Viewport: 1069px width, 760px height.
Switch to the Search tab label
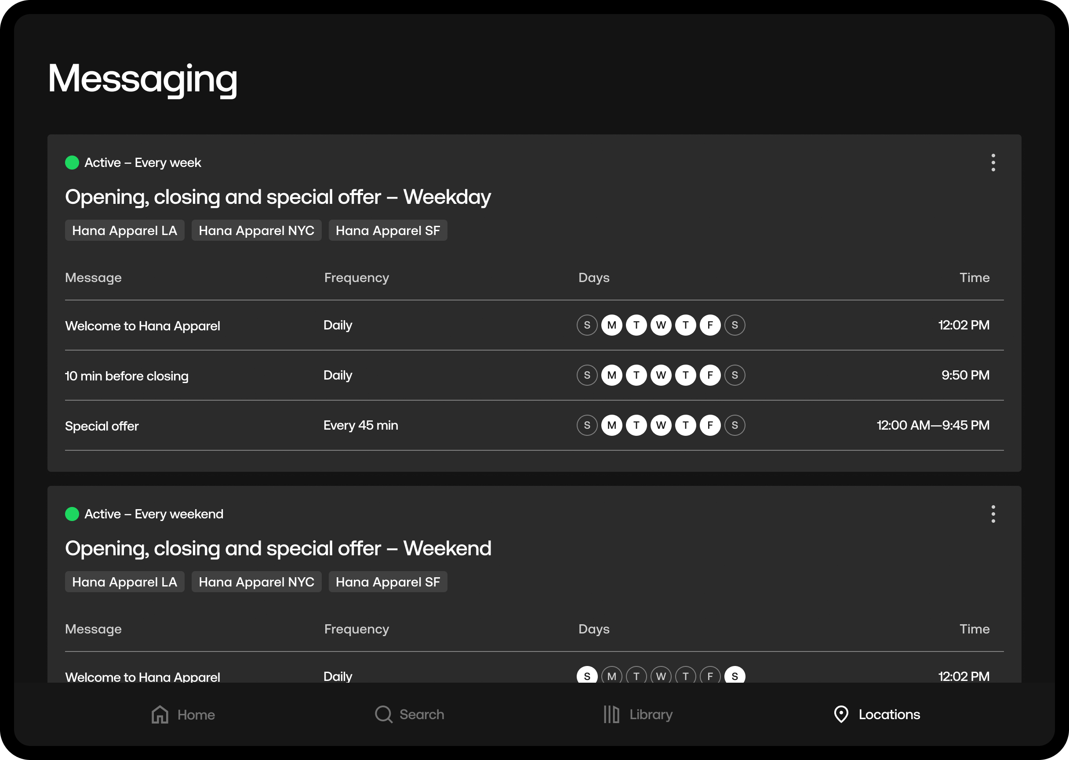tap(422, 715)
